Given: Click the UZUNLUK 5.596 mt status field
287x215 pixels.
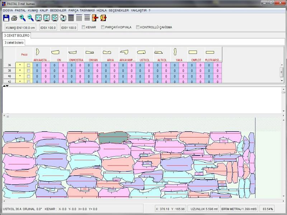Looking at the screenshot, I should [204, 209].
